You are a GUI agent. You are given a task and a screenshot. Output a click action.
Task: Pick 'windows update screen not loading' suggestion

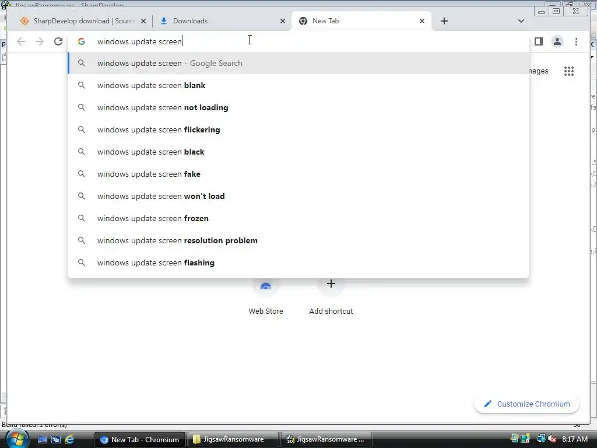point(298,107)
